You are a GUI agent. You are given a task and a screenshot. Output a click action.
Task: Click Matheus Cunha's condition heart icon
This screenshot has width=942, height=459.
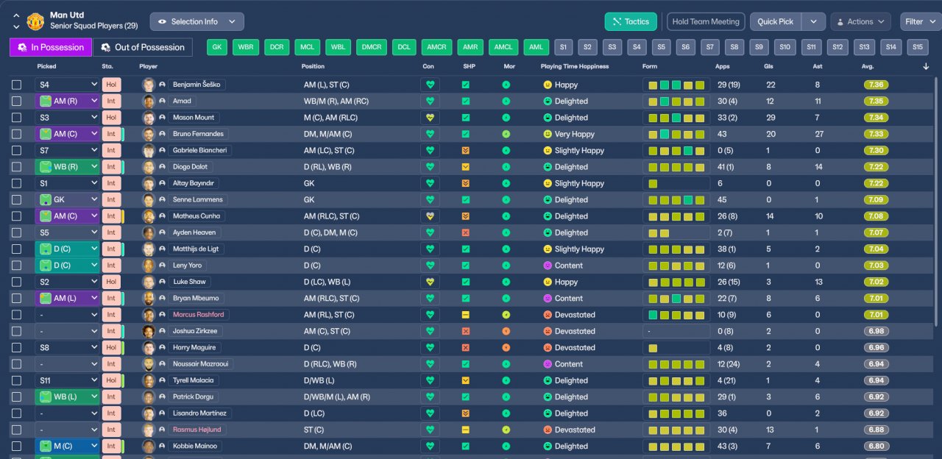[x=431, y=216]
